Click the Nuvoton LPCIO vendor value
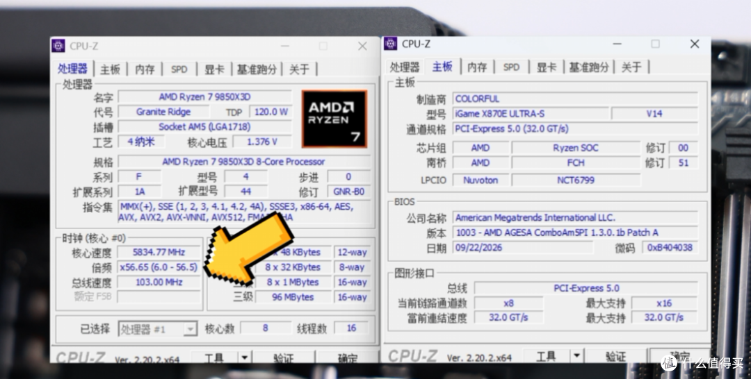 (x=481, y=180)
